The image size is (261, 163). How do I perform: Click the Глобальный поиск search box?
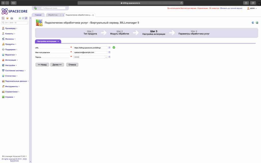54,8
